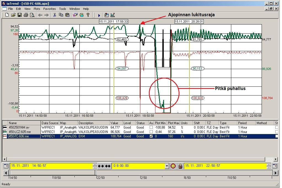Open the Favorites menu
This screenshot has height=188, width=282.
click(50, 9)
